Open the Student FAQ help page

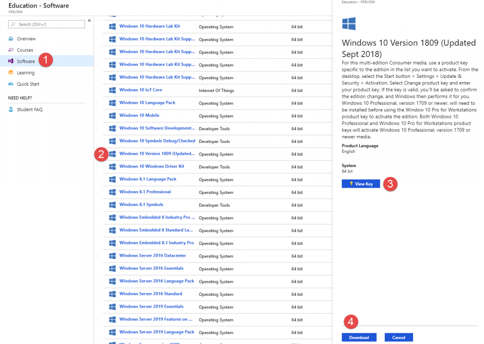pyautogui.click(x=30, y=109)
